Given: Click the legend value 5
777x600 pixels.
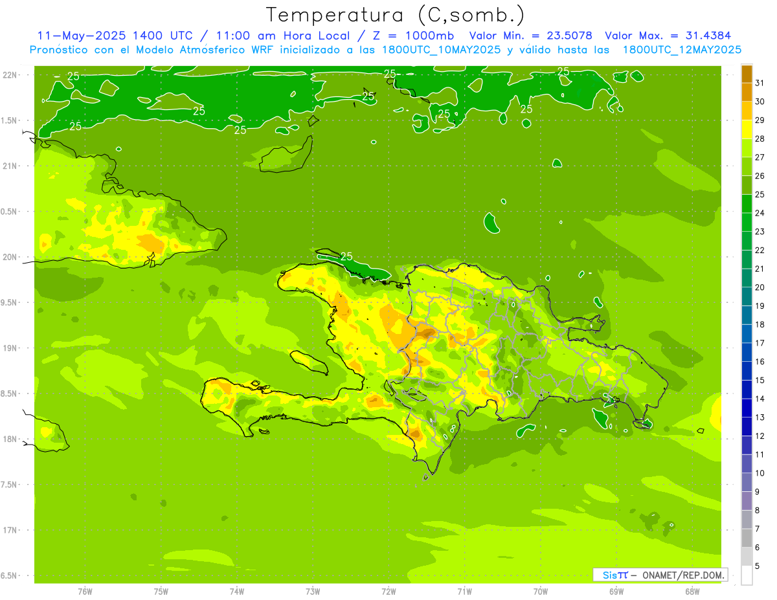Looking at the screenshot, I should click(x=757, y=566).
